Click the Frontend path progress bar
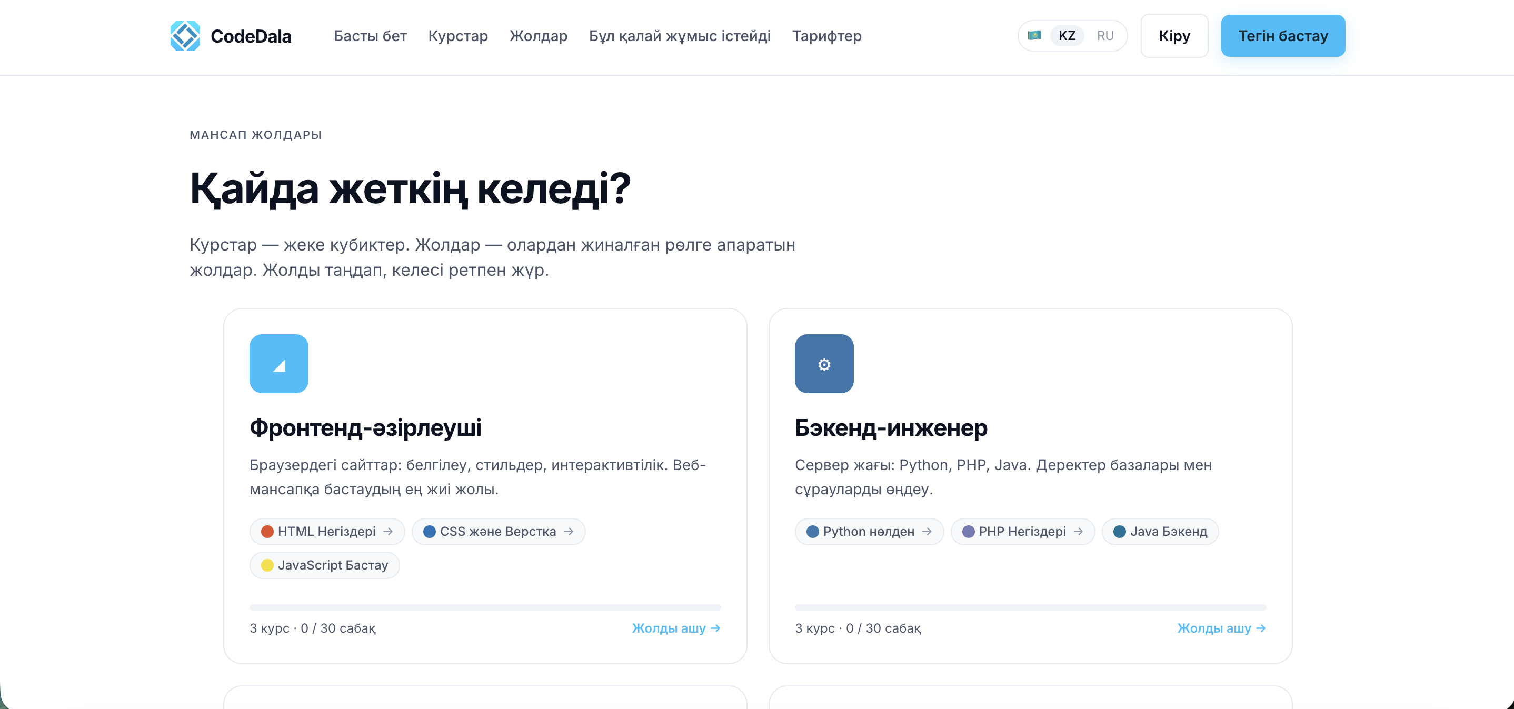Viewport: 1514px width, 709px height. 485,607
